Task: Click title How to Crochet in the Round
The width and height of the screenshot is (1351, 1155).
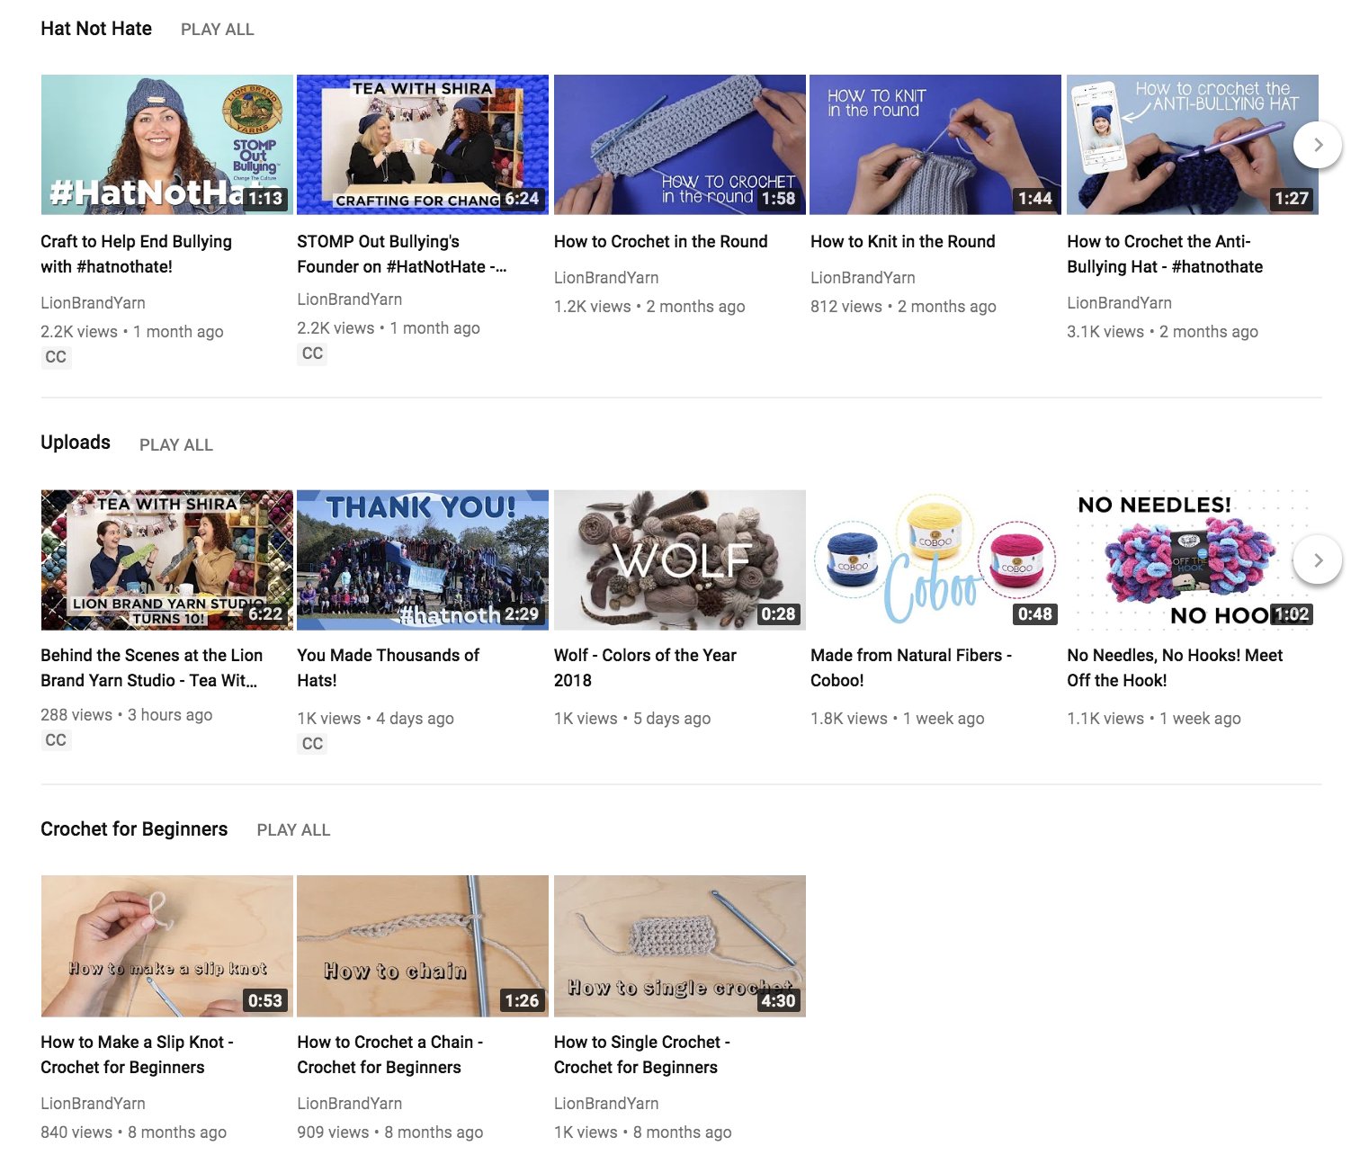Action: 661,242
